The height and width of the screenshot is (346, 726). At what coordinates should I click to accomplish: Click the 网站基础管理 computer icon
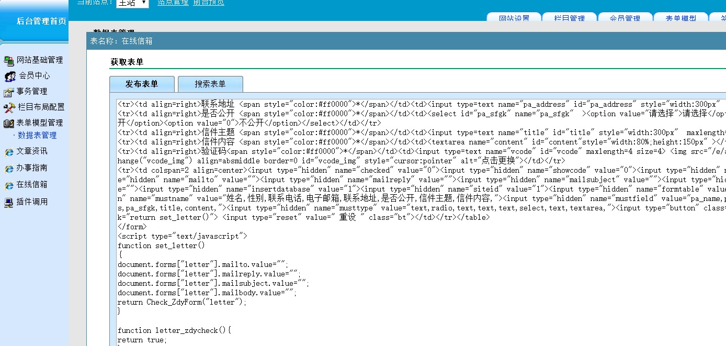coord(8,60)
